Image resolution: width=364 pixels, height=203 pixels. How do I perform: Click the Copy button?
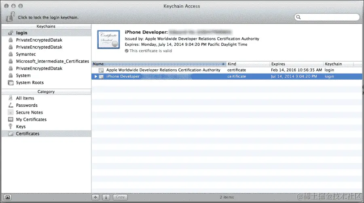120,197
